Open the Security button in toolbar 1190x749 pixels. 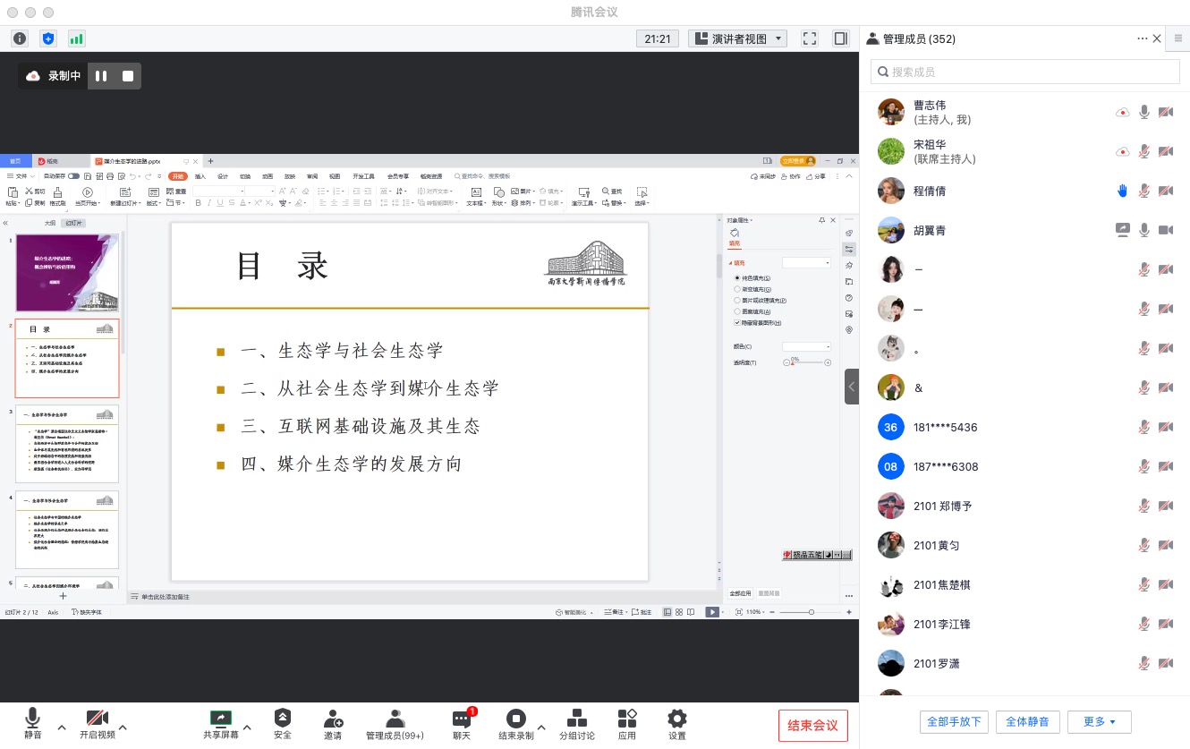click(283, 723)
